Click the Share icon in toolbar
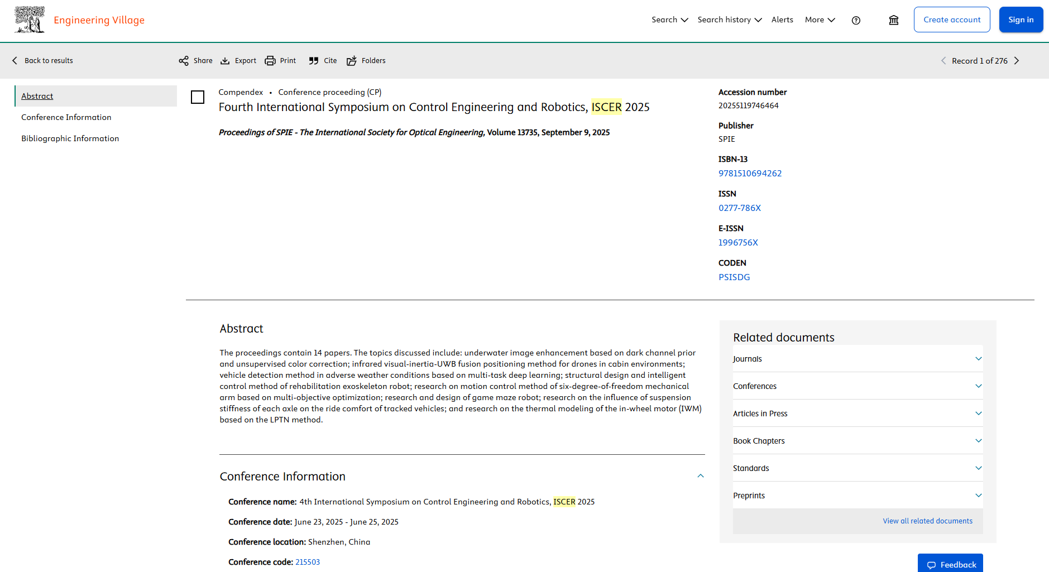1049x572 pixels. pos(184,61)
